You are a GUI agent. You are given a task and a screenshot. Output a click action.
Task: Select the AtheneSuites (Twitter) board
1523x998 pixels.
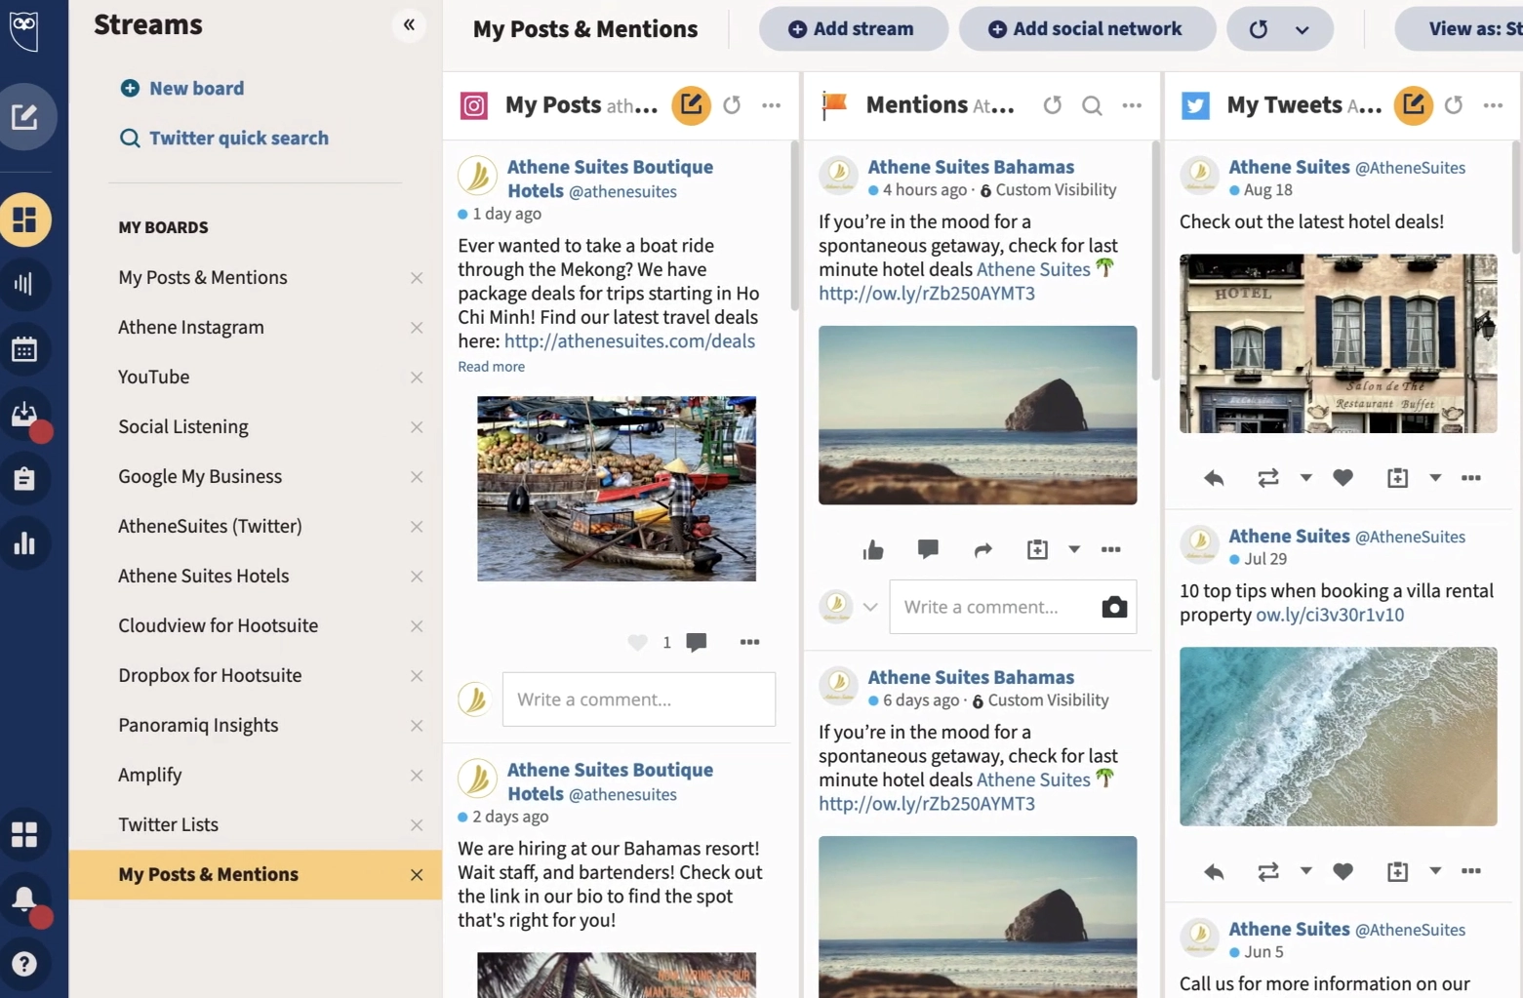210,526
